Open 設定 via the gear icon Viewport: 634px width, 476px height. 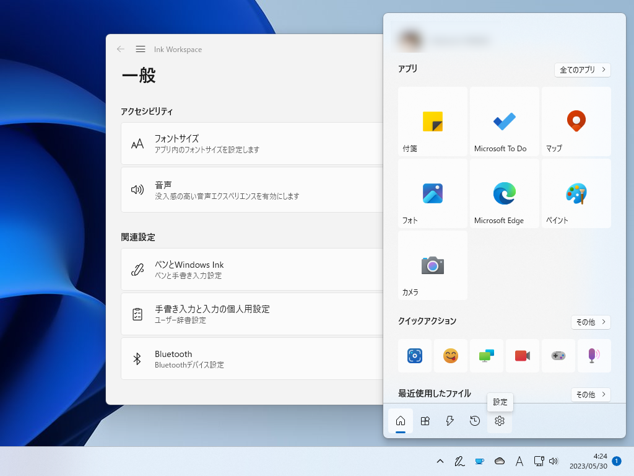(500, 421)
